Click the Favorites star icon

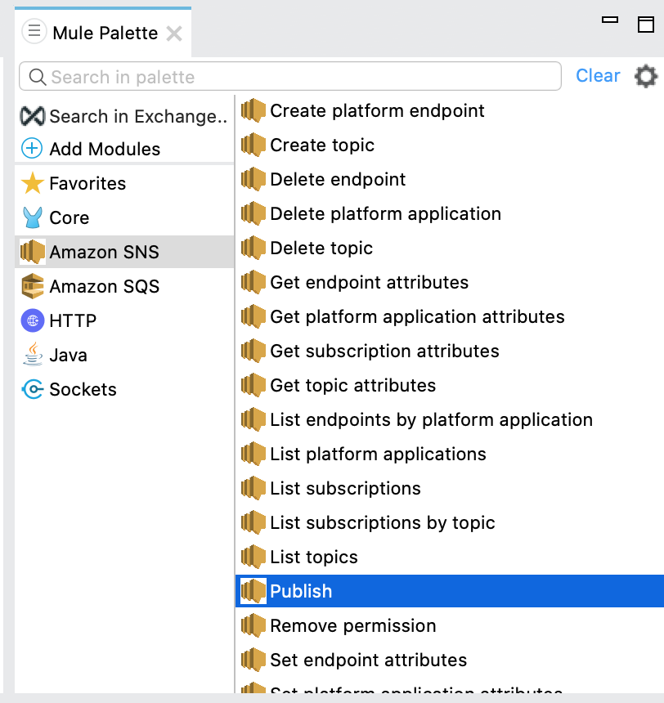coord(33,184)
